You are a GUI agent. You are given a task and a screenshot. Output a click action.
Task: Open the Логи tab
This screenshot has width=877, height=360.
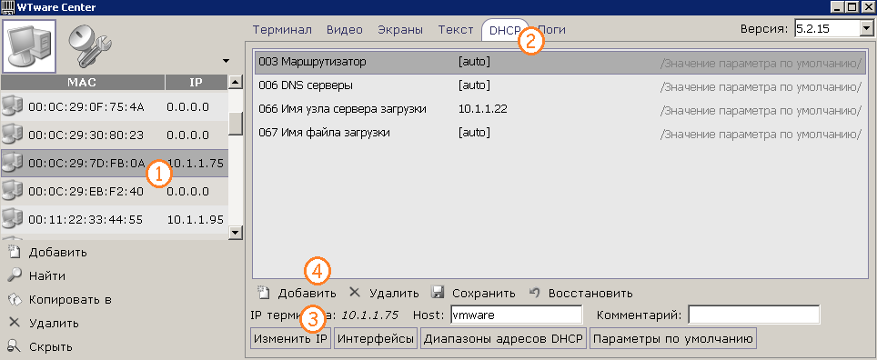(x=552, y=30)
